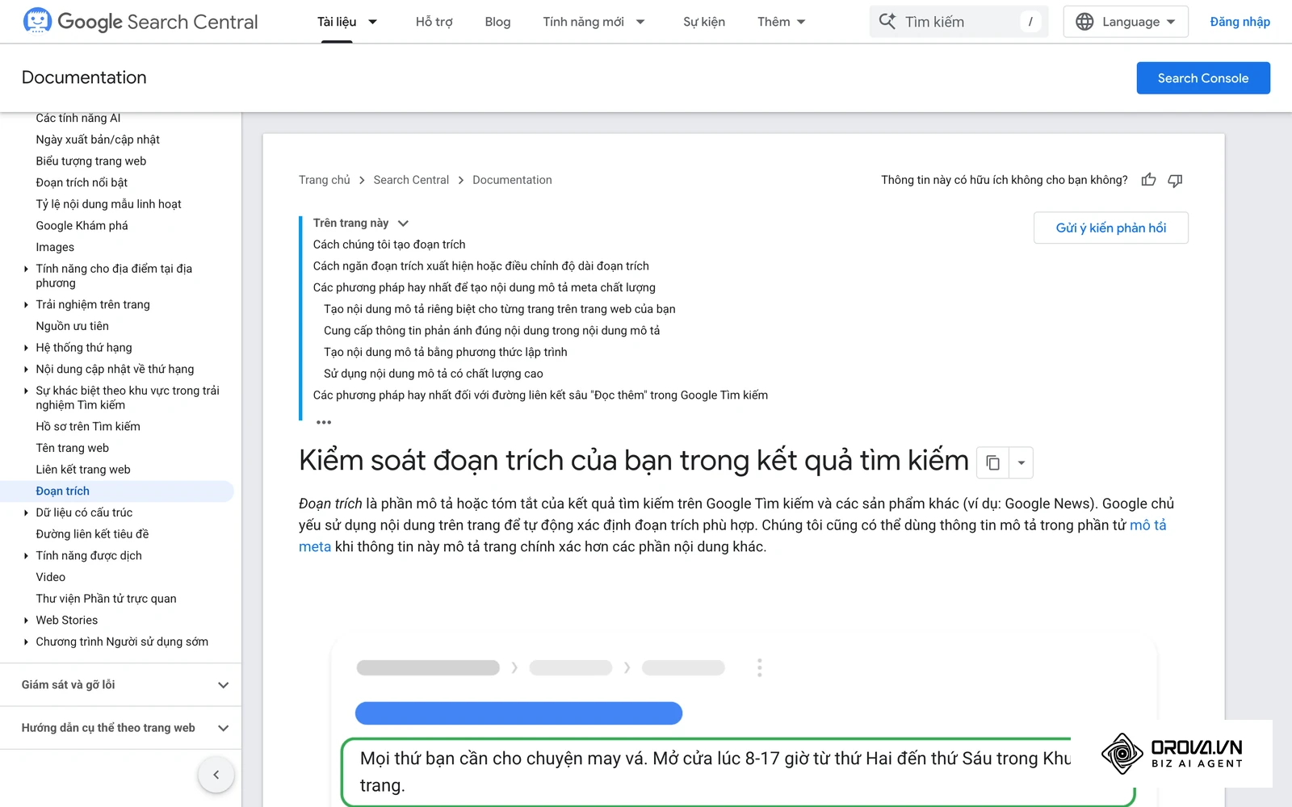
Task: Jump to Sử dụng nội dung mô tả có chất lượng cao
Action: coord(434,374)
